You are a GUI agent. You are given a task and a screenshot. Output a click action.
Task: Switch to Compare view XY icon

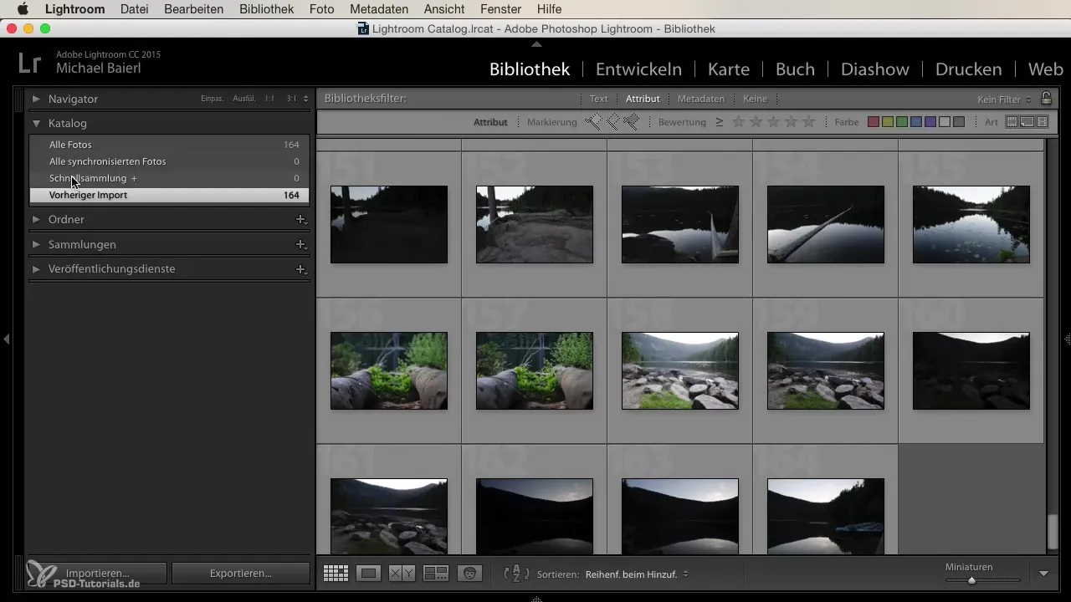click(402, 574)
